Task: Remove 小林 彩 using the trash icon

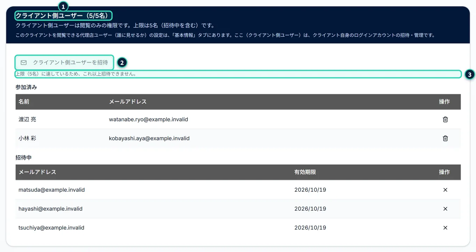Action: [x=445, y=138]
